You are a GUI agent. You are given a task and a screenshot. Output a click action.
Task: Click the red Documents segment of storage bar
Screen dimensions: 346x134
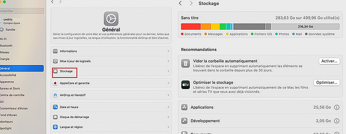pyautogui.click(x=191, y=26)
